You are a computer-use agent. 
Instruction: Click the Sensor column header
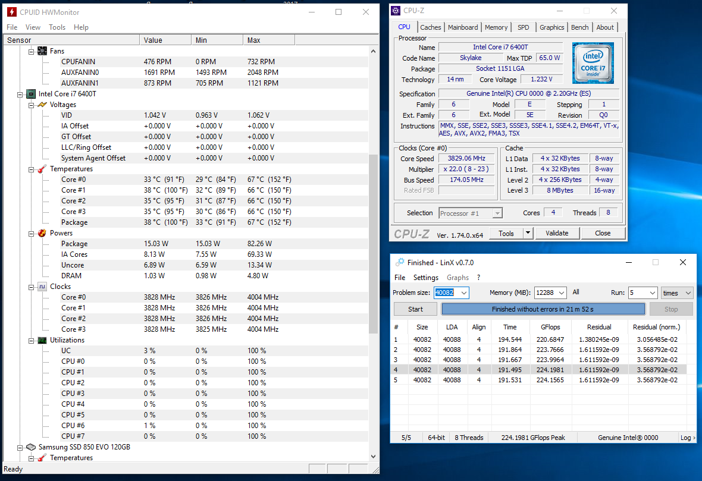71,40
